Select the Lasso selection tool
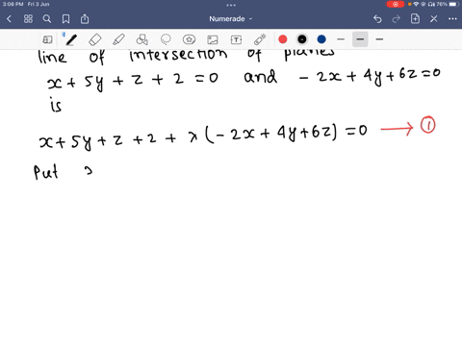 [166, 39]
